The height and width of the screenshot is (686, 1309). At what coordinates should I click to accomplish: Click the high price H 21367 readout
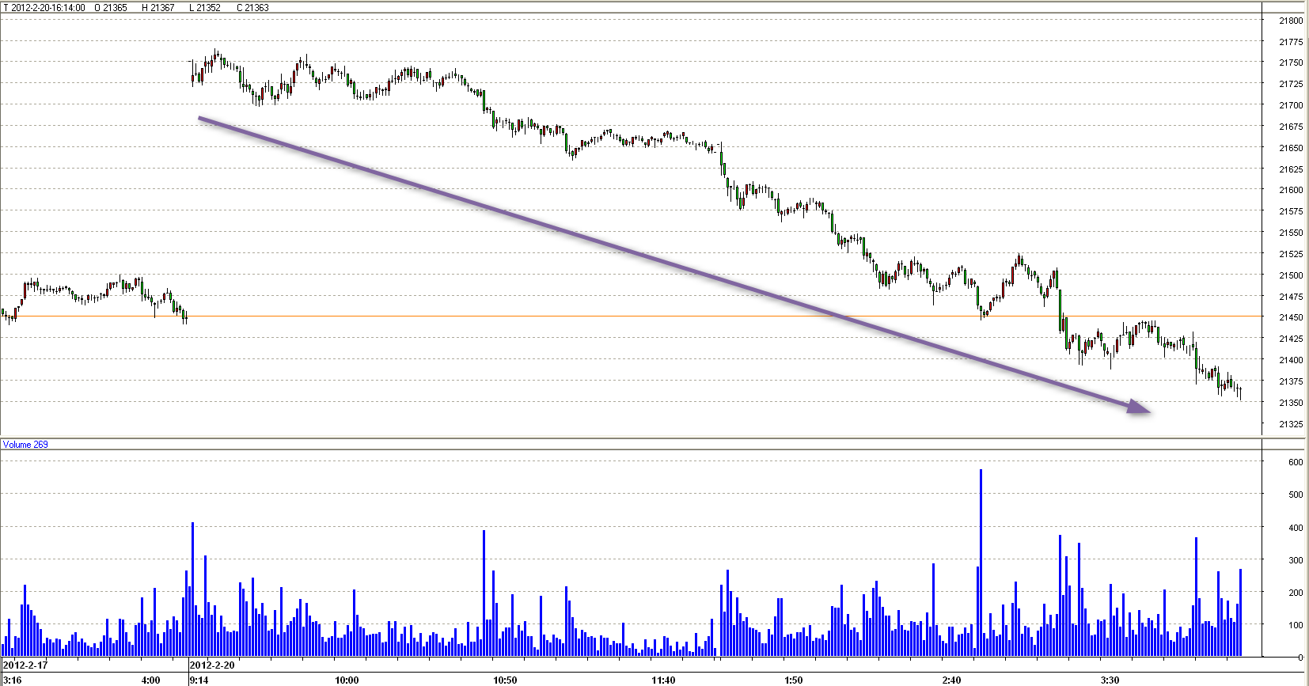[x=158, y=8]
